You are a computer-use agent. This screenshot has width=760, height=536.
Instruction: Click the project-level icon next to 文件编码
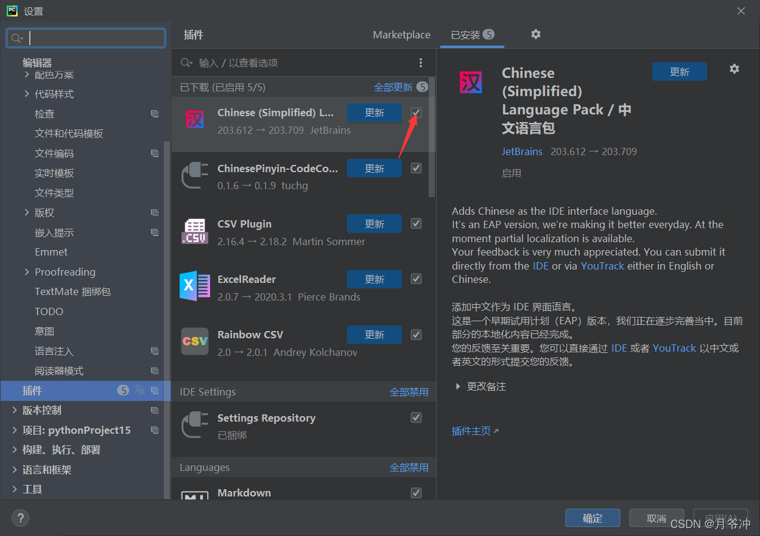click(x=155, y=153)
